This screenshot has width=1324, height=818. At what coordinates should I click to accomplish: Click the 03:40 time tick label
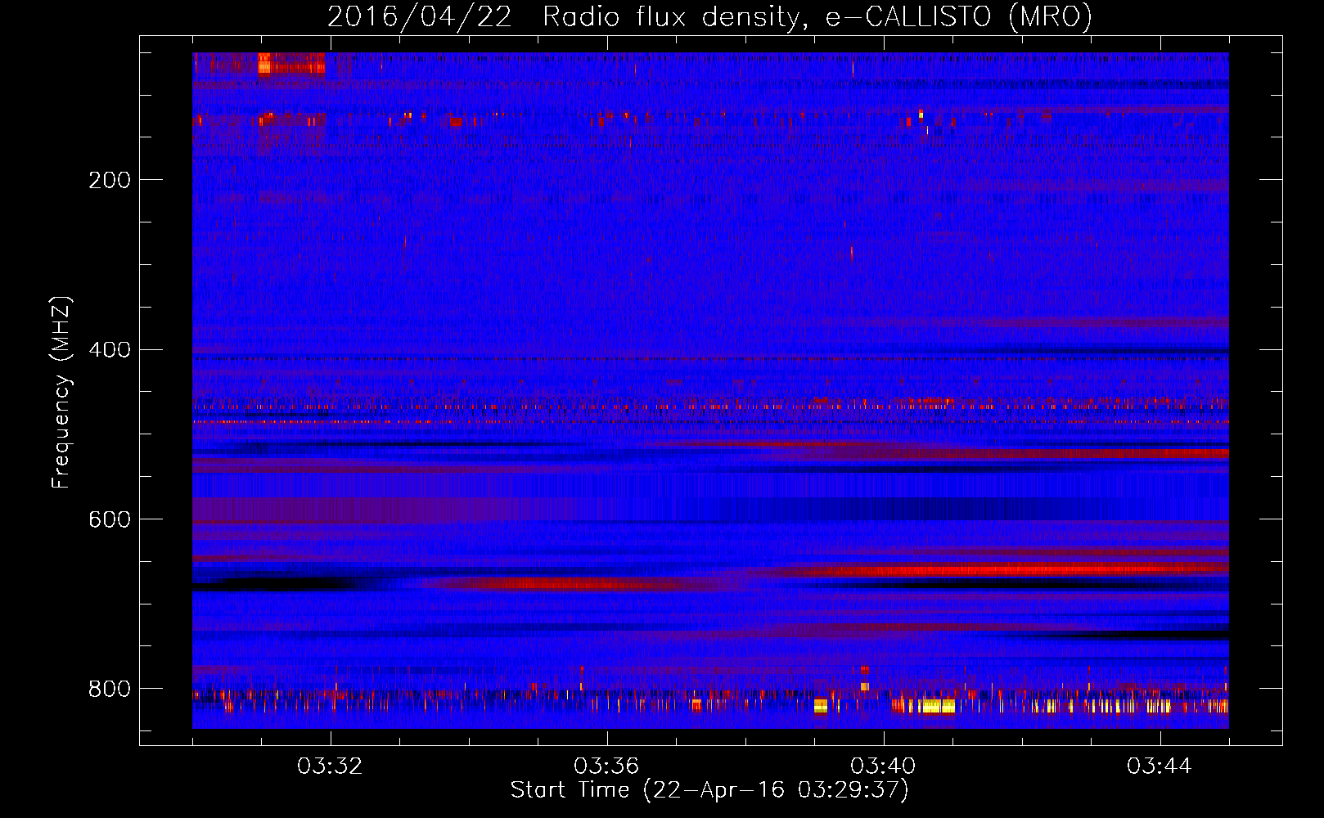[x=883, y=766]
